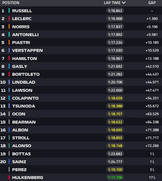This screenshot has width=162, height=181.
Task: Open driver RUSSELL row
Action: coord(81,10)
